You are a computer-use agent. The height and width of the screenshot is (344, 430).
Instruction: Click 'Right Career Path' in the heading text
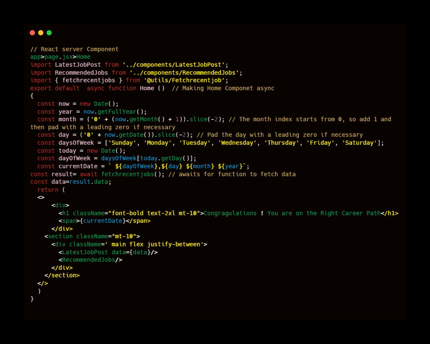[351, 214]
